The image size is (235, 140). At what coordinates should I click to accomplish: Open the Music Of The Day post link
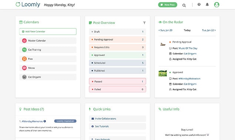tap(188, 48)
